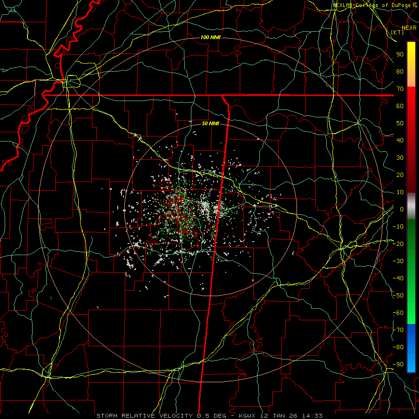Select the -70 value on the velocity scale
The width and height of the screenshot is (419, 419).
[x=398, y=330]
